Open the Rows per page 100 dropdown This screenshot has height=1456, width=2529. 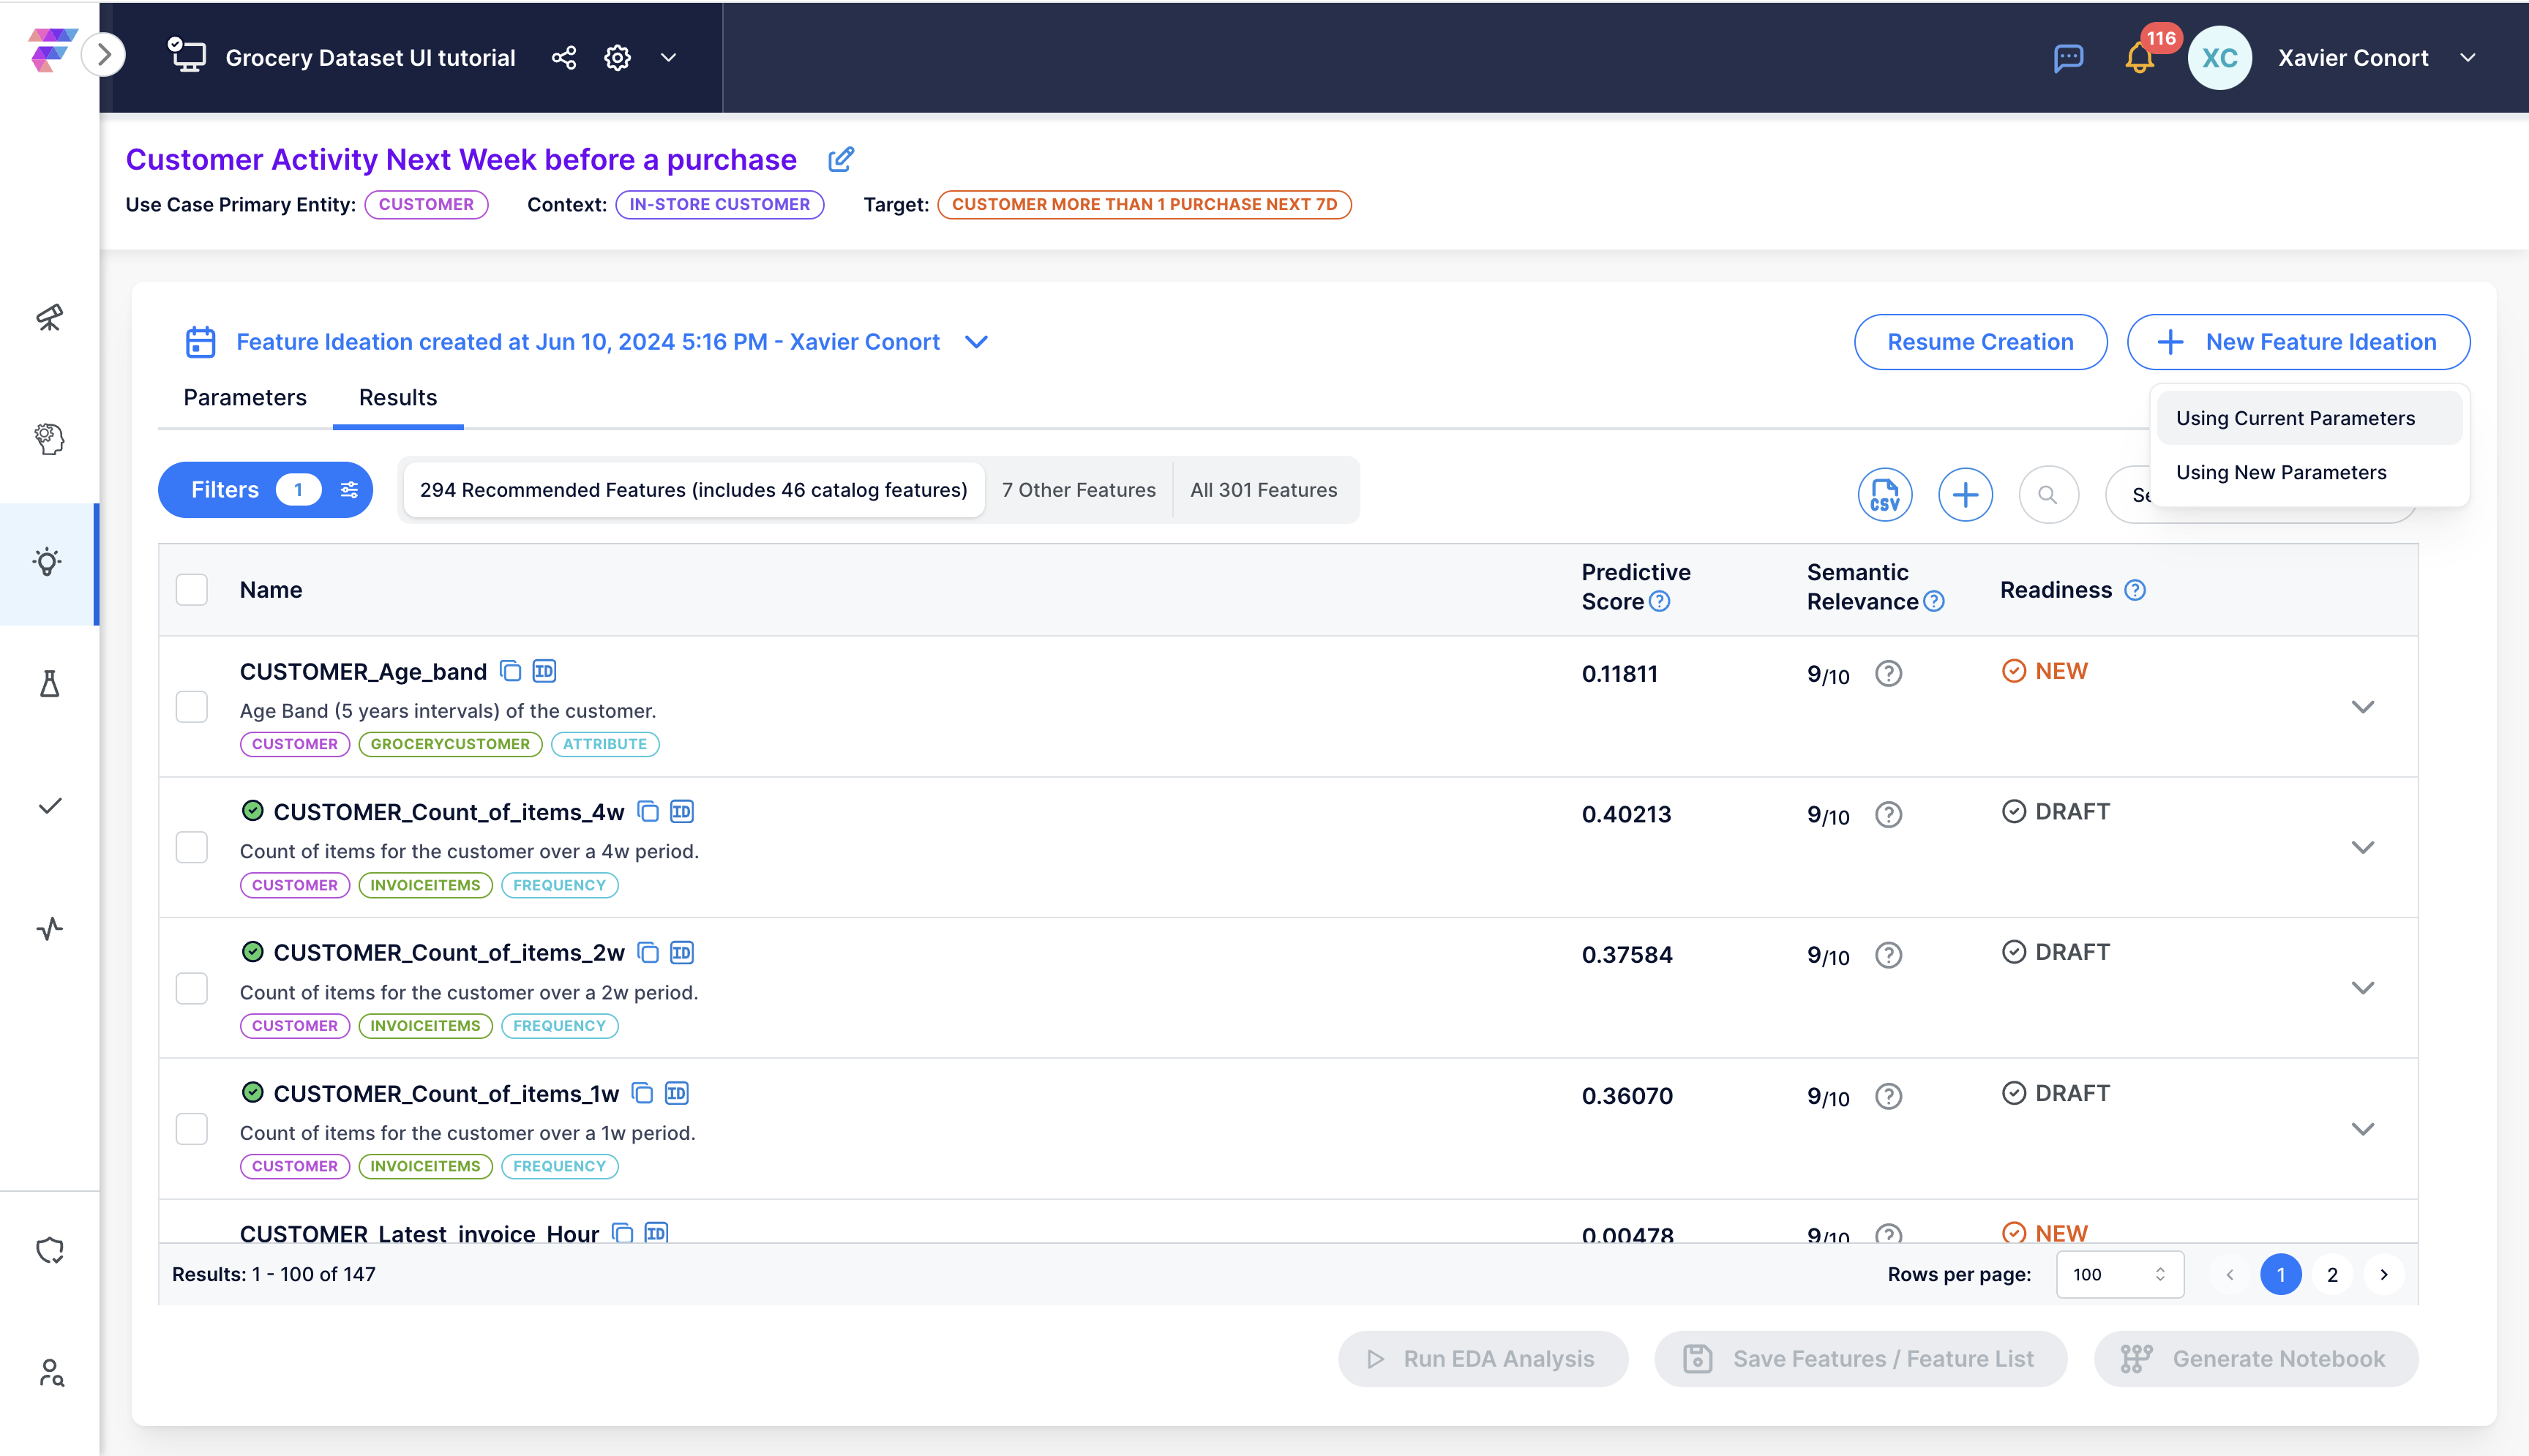point(2119,1275)
